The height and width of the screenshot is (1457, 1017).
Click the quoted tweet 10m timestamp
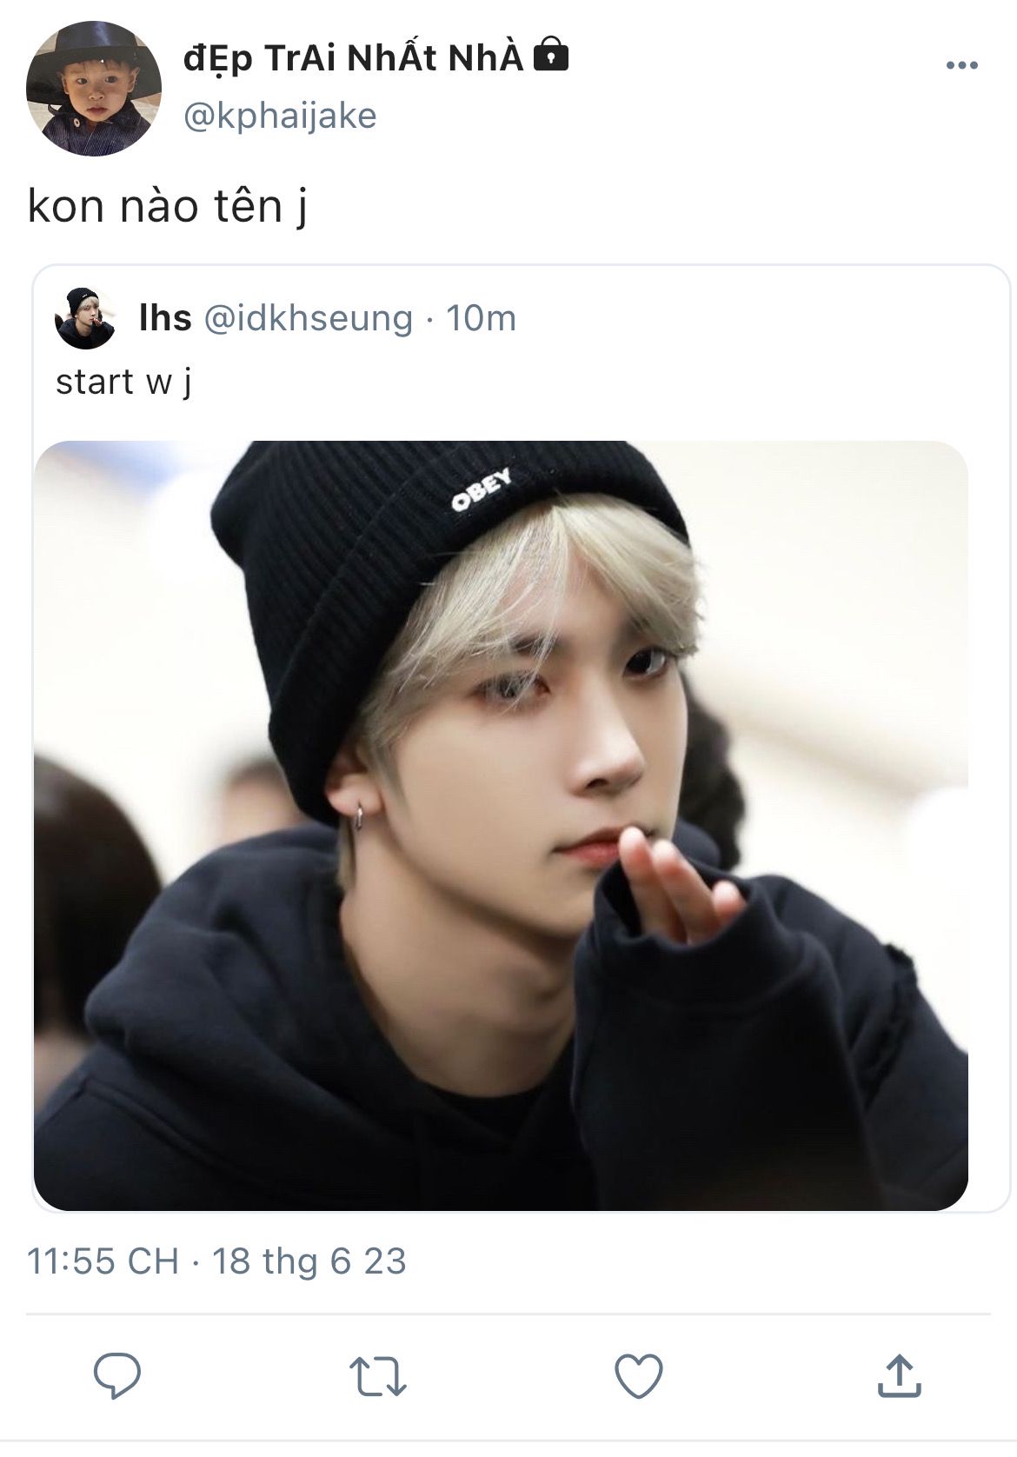tap(482, 318)
